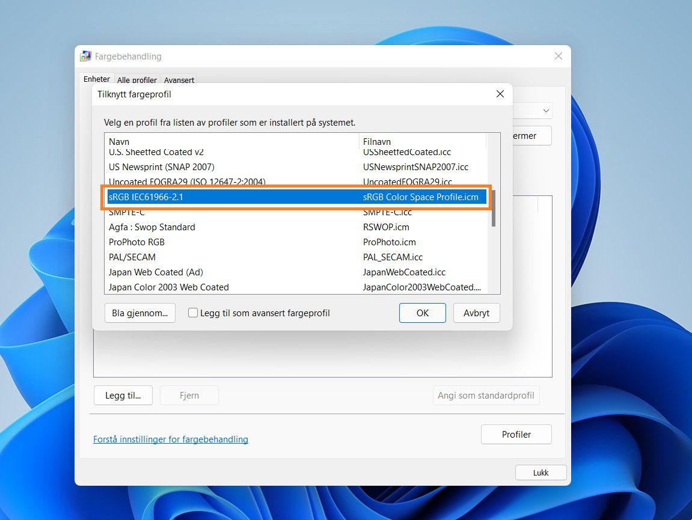Confirm with the OK button
This screenshot has height=520, width=692.
(422, 313)
